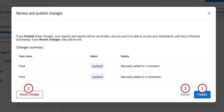Click the Changes summary heading
The height and width of the screenshot is (112, 224).
30,48
